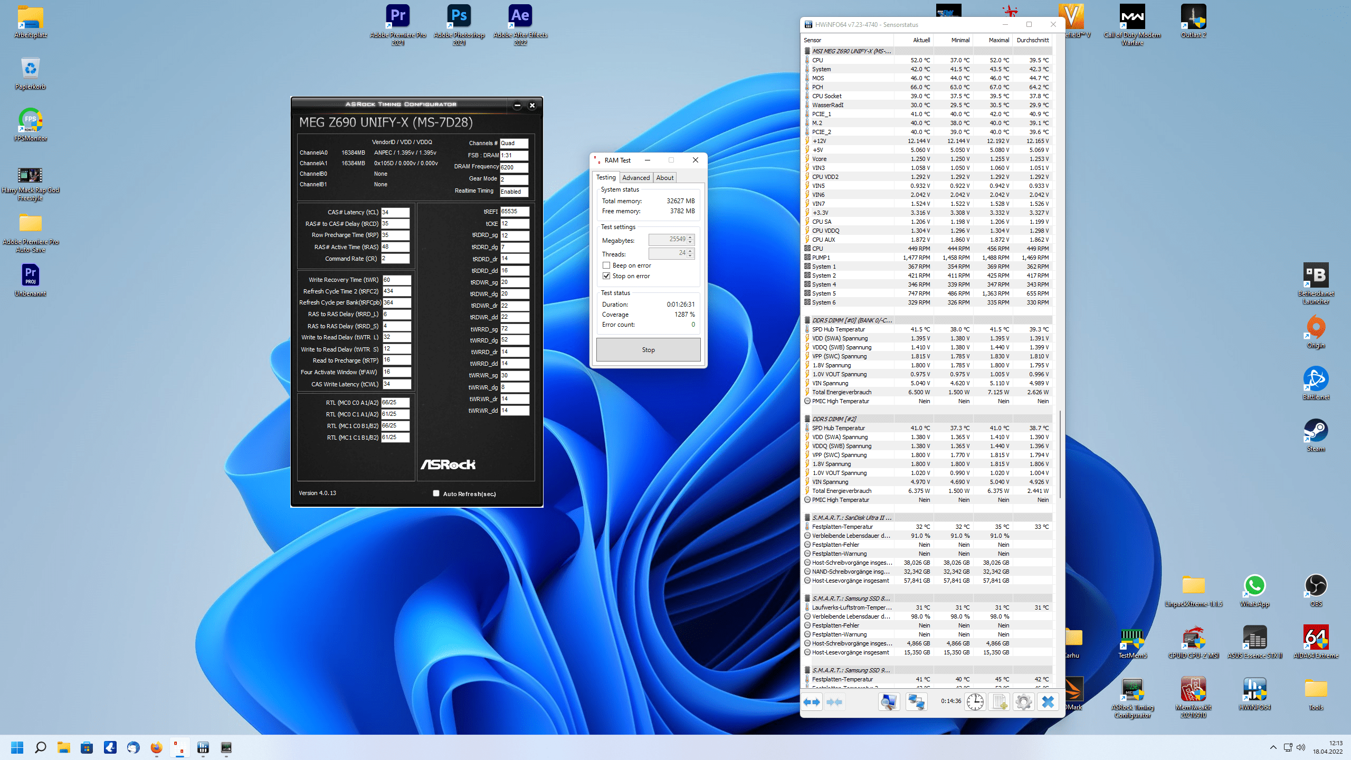Screen dimensions: 1351x760
Task: Open volume control in system tray
Action: (x=1300, y=747)
